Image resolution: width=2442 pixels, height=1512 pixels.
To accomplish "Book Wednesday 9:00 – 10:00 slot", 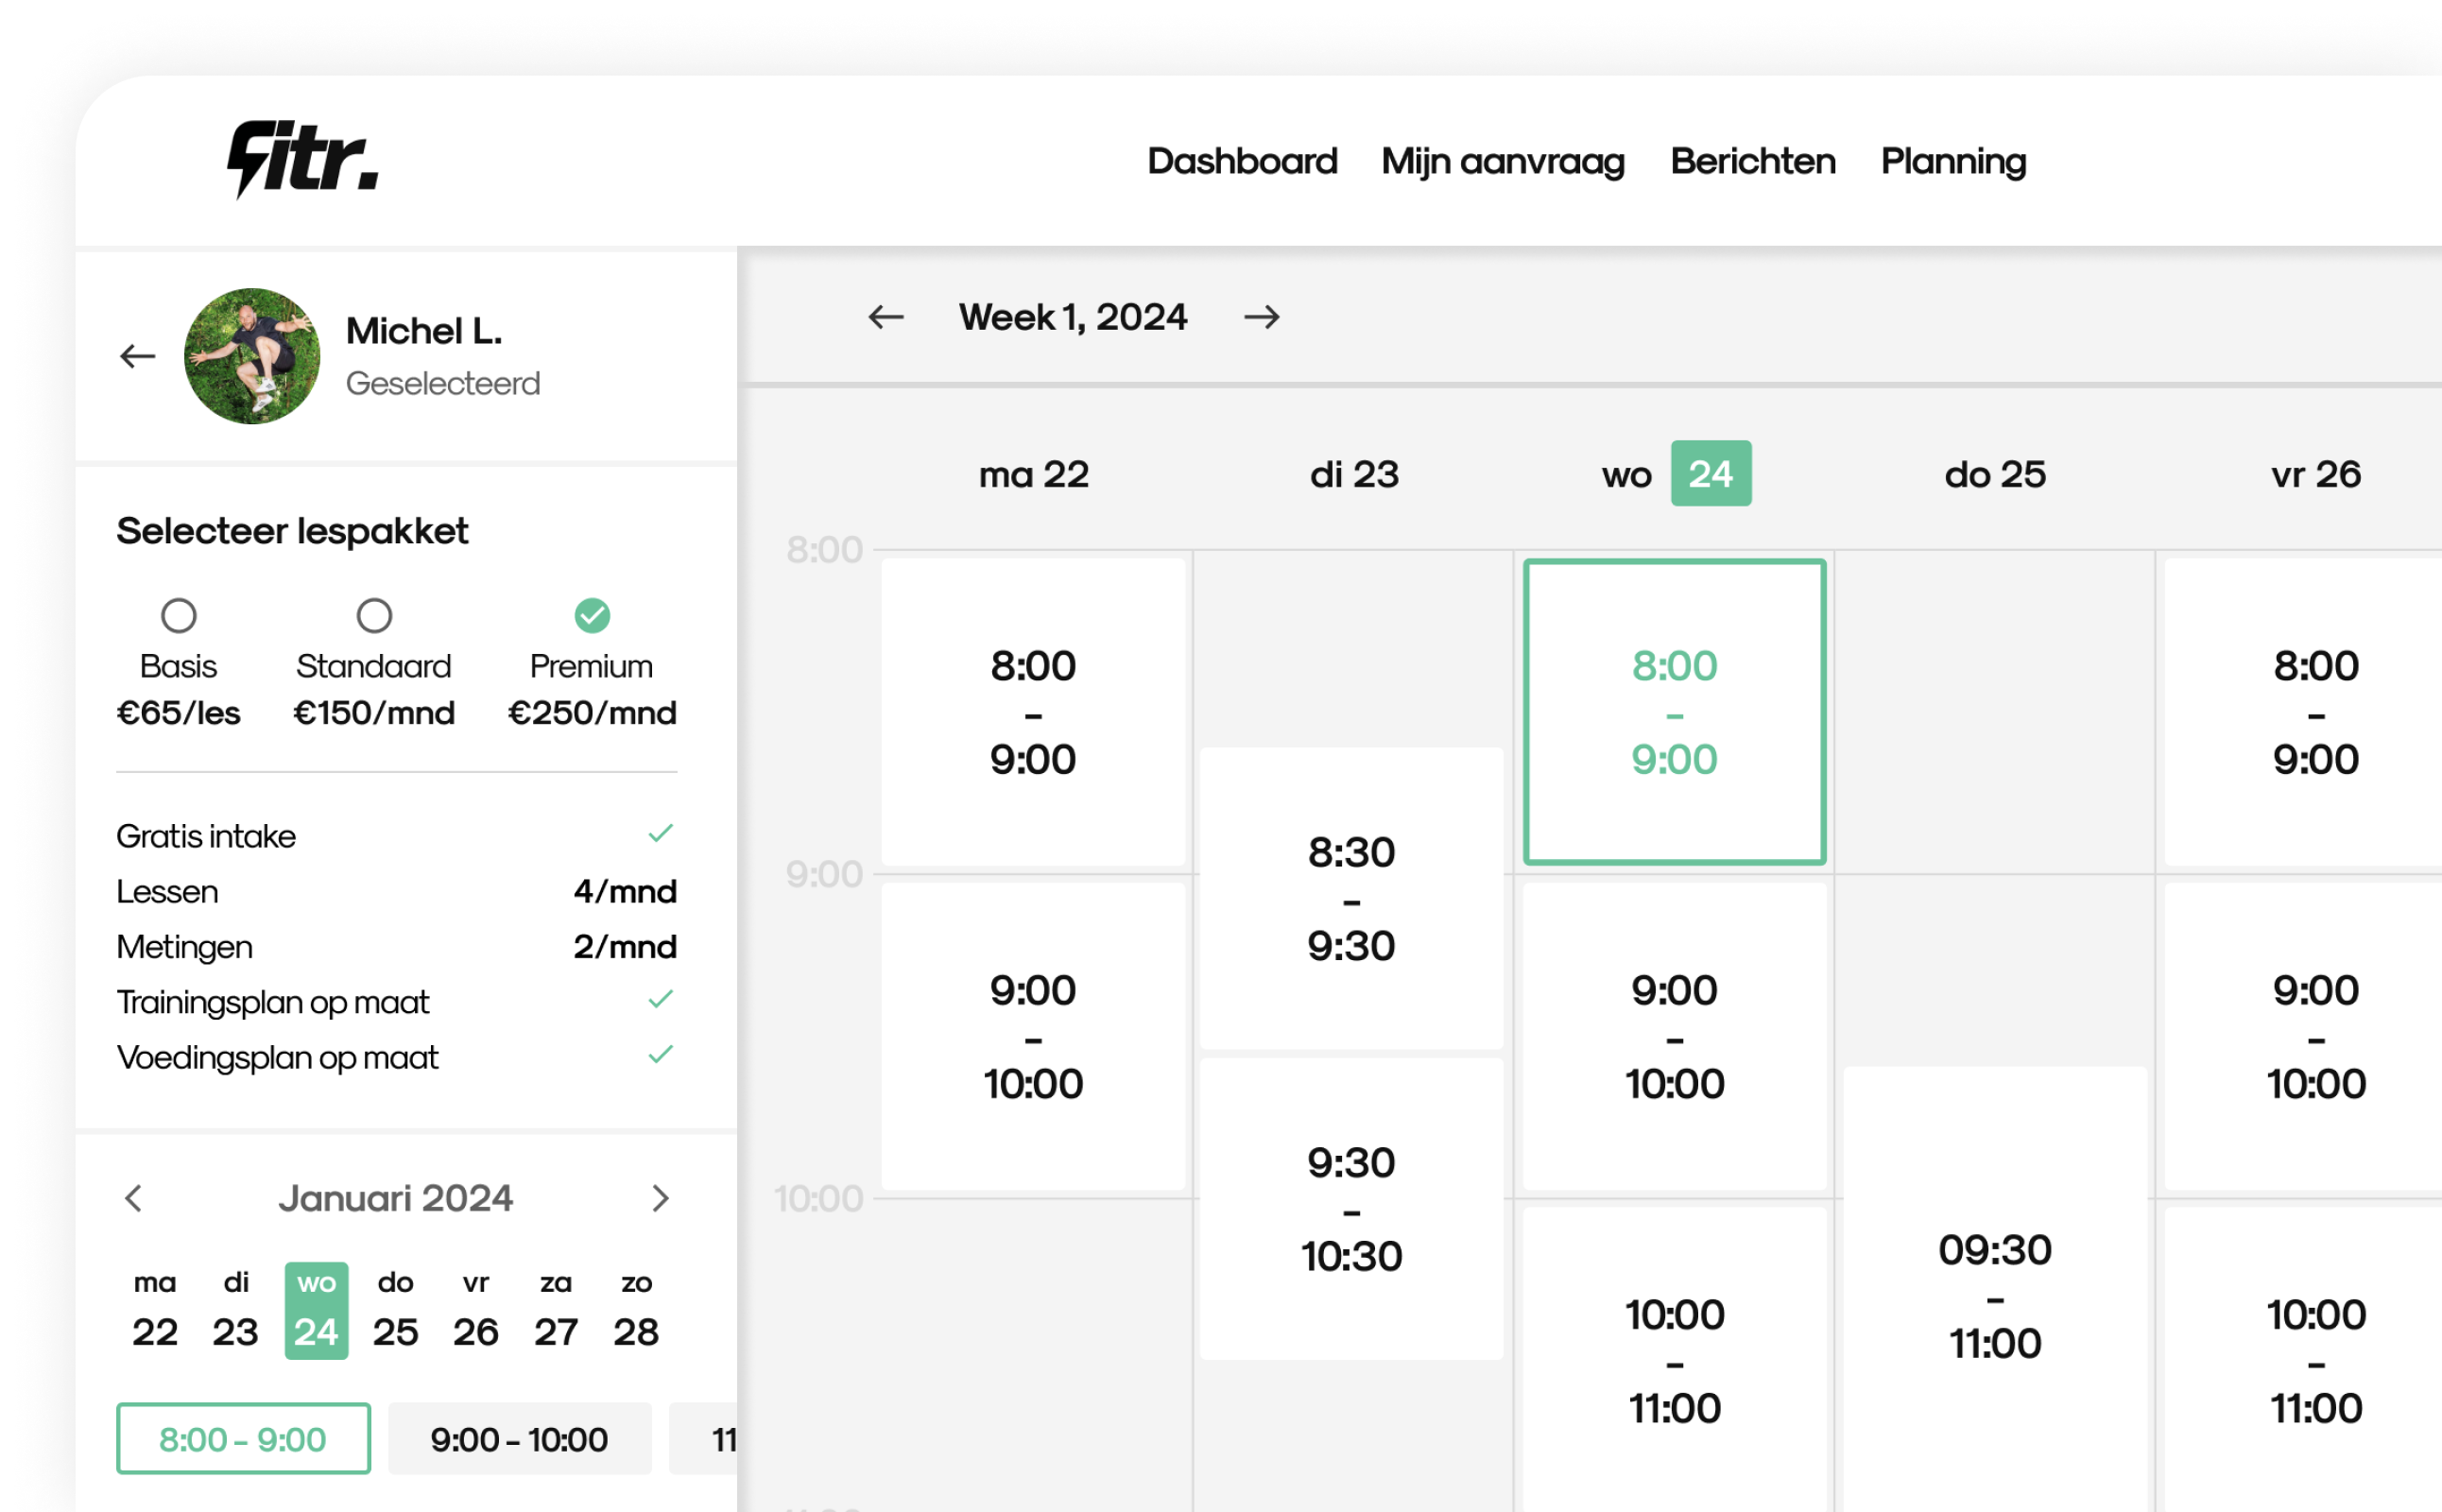I will pos(1674,1036).
